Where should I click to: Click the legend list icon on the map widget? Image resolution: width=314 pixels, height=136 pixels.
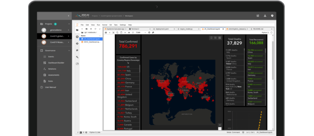coord(216,38)
